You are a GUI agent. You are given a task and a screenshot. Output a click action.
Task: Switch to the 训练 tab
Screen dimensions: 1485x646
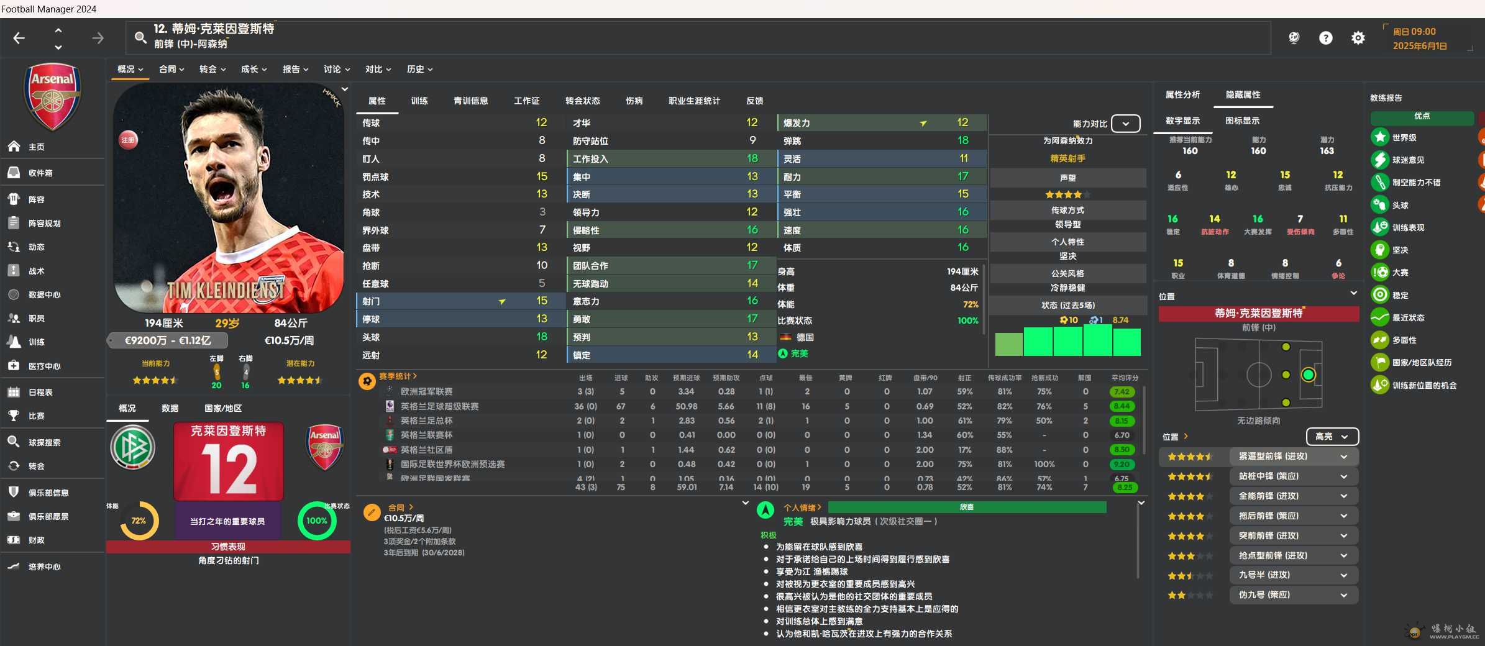[x=419, y=101]
